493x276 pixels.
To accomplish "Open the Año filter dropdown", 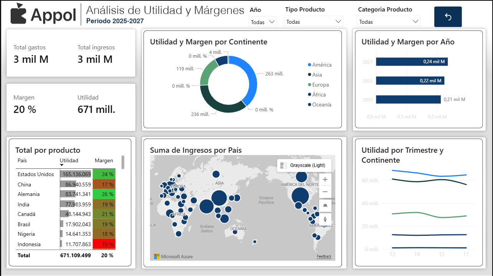I will pyautogui.click(x=262, y=22).
